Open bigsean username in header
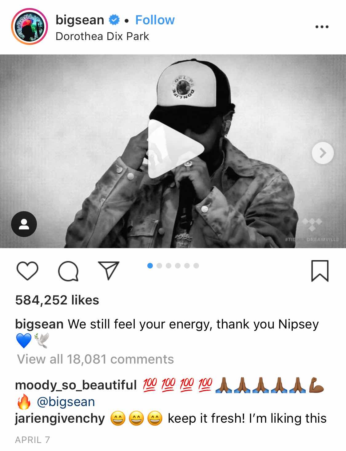Screen dimensions: 346x451 (80, 20)
